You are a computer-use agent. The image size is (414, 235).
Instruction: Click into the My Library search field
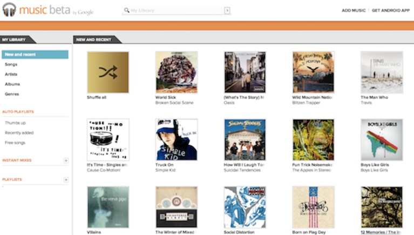pyautogui.click(x=177, y=11)
